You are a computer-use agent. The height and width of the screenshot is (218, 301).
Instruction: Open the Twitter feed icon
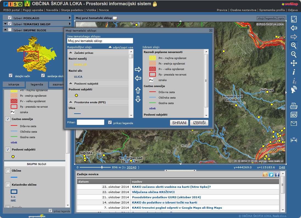coord(271,175)
